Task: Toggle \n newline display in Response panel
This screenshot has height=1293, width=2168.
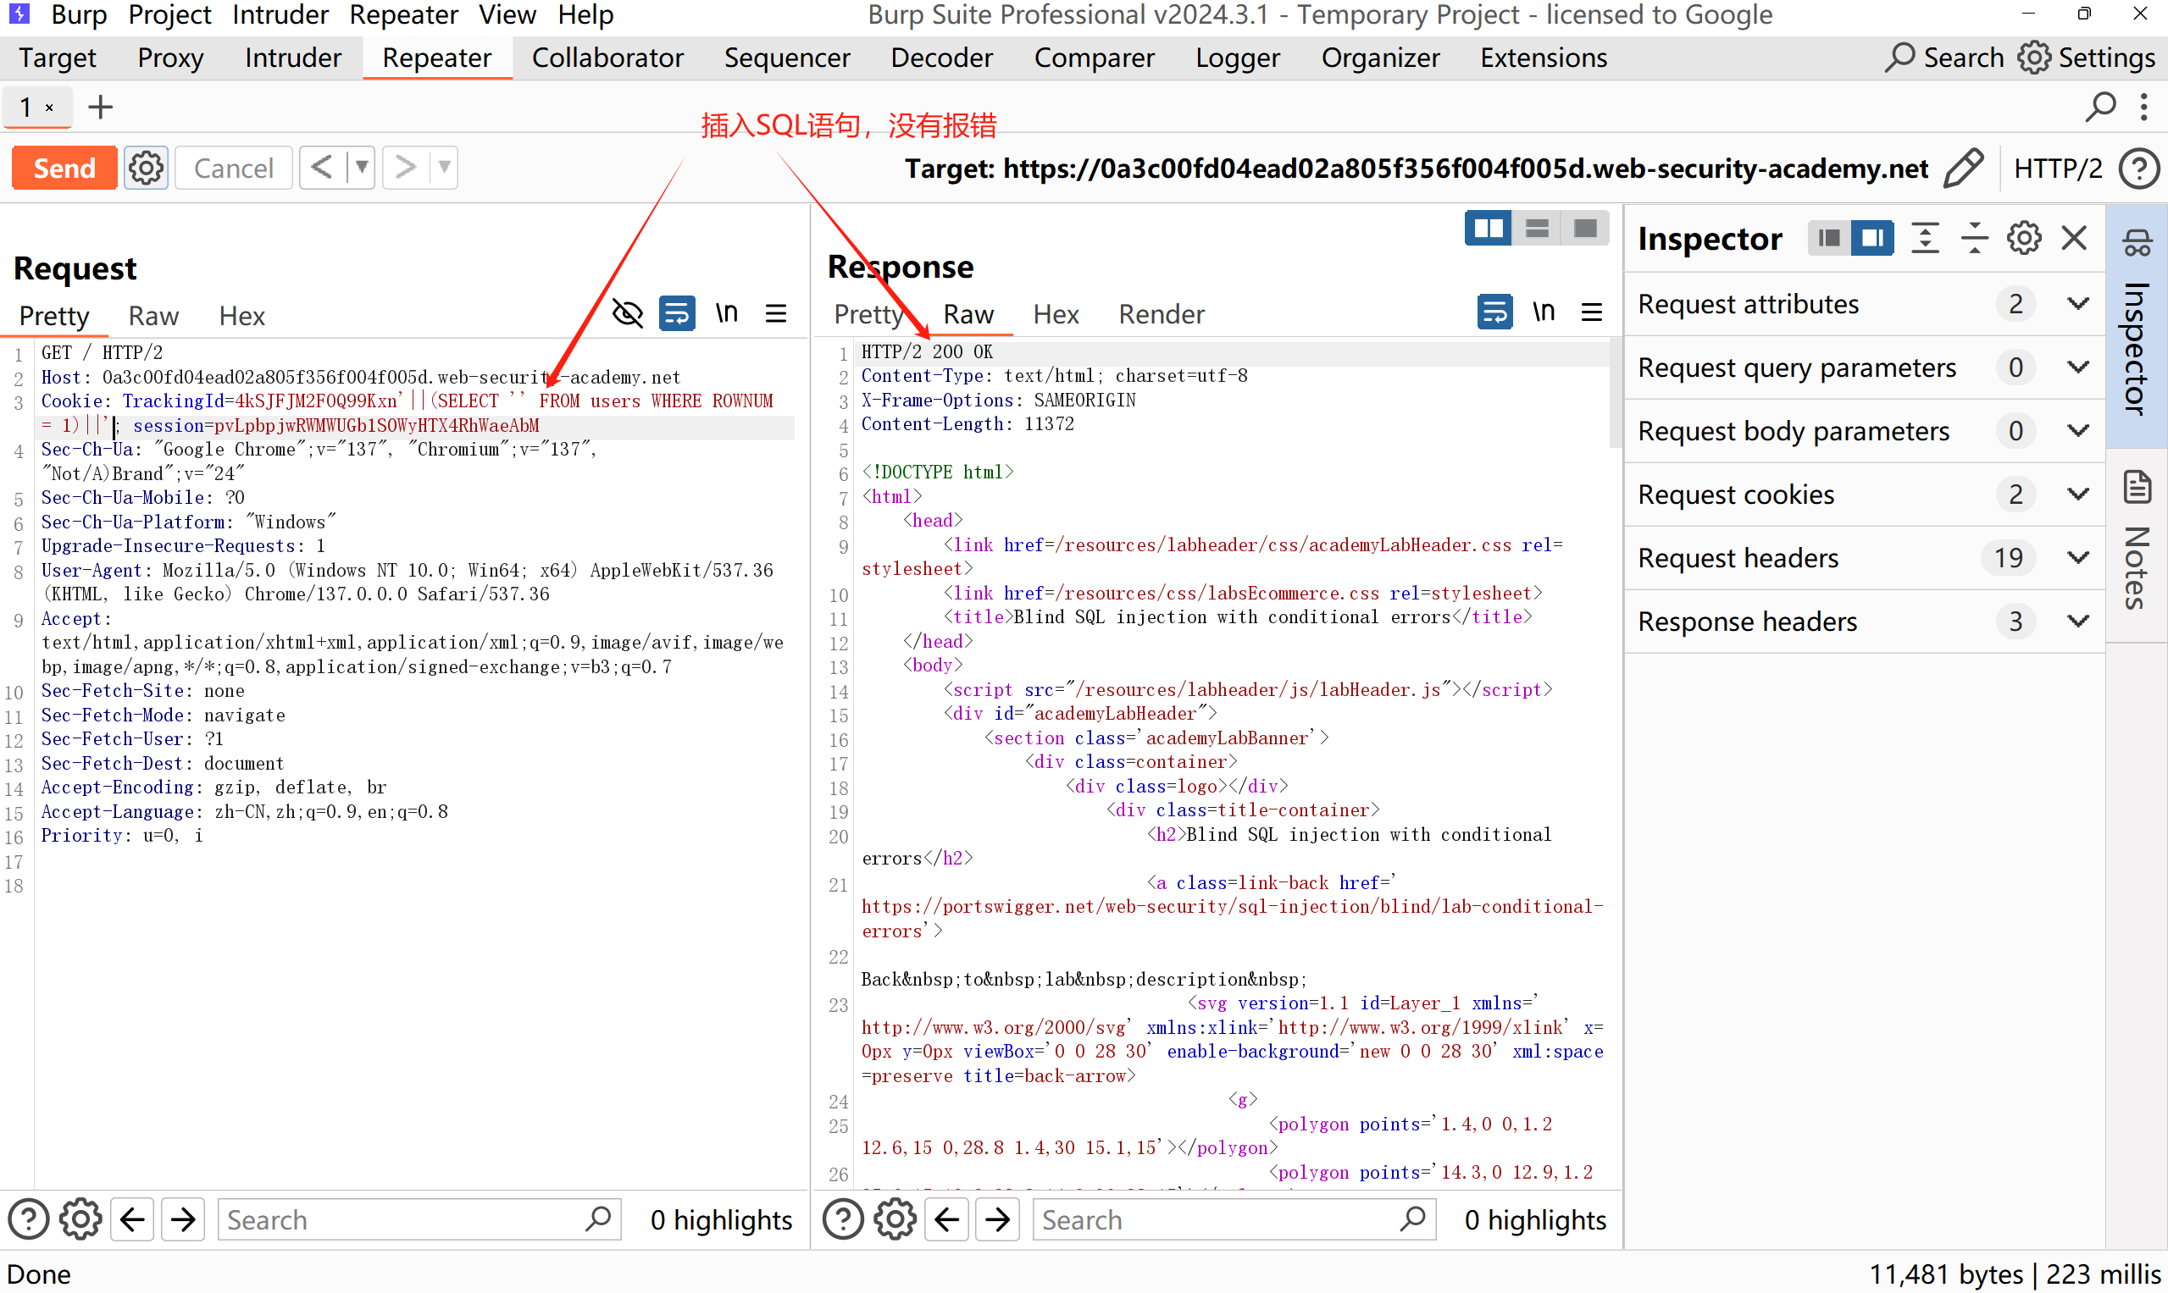Action: (1543, 312)
